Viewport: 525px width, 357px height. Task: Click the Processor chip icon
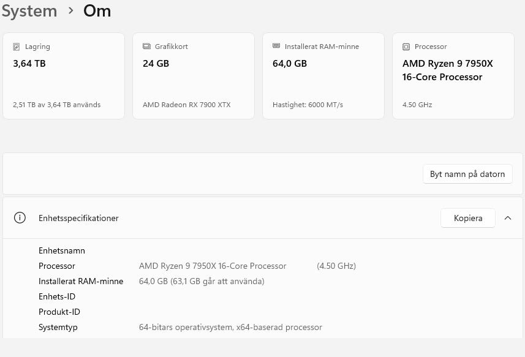pyautogui.click(x=406, y=47)
